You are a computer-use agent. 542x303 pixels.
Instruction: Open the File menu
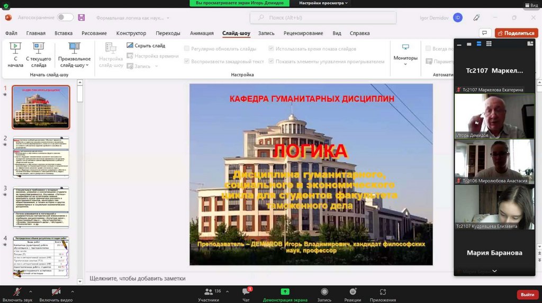[x=11, y=33]
